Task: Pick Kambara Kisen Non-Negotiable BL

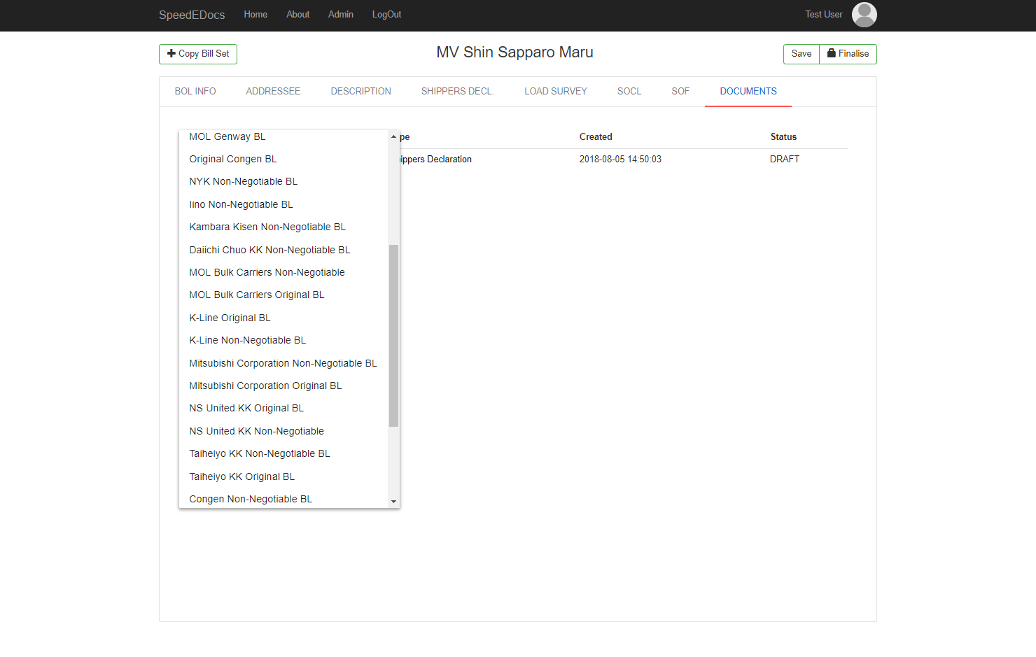Action: pyautogui.click(x=283, y=227)
